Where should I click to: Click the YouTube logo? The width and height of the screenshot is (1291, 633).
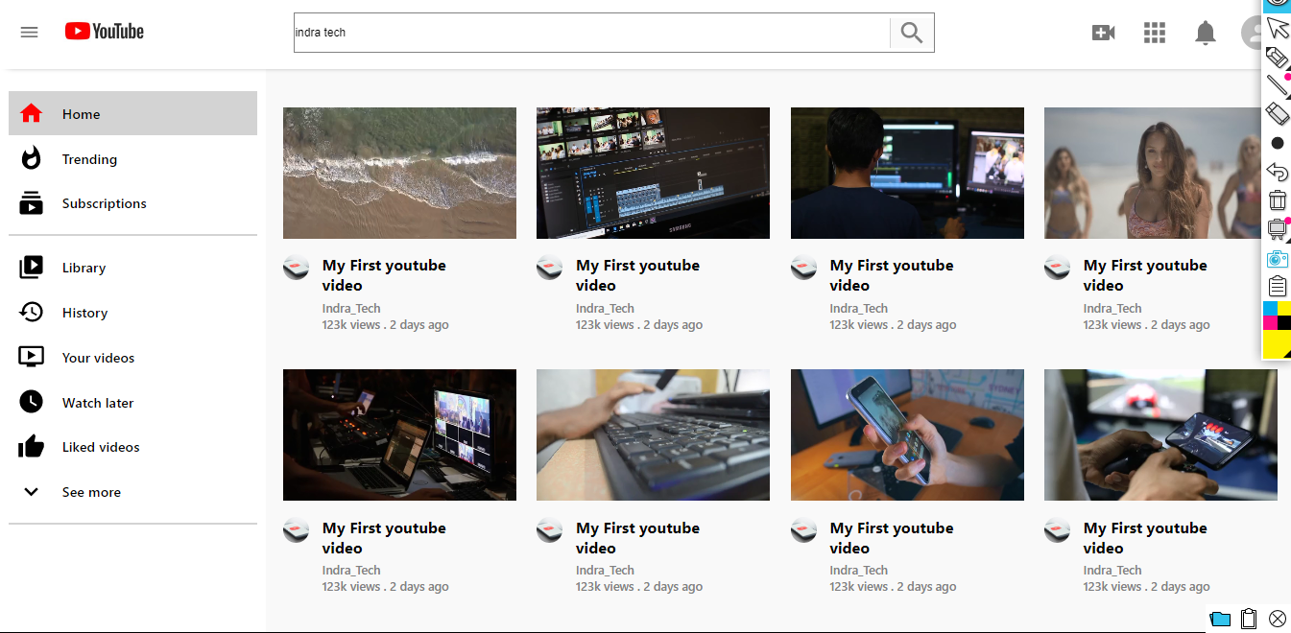(105, 32)
